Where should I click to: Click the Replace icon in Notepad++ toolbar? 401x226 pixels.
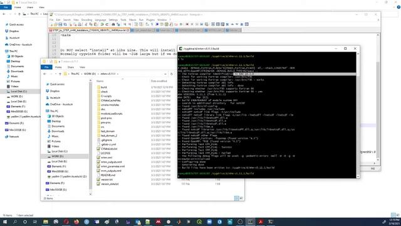118,24
